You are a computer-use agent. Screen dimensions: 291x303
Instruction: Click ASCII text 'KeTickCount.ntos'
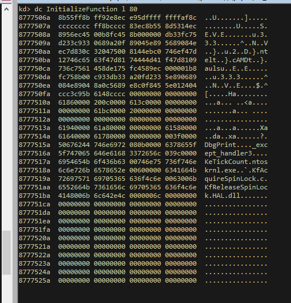(236, 162)
